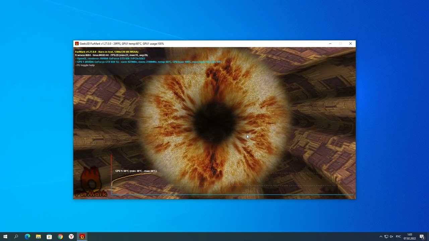Click the 'Frames:4604 - time:00:02:44' line

[x=111, y=55]
